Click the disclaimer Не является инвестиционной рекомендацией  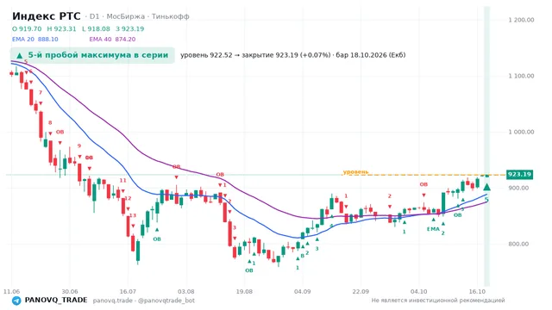click(x=438, y=301)
